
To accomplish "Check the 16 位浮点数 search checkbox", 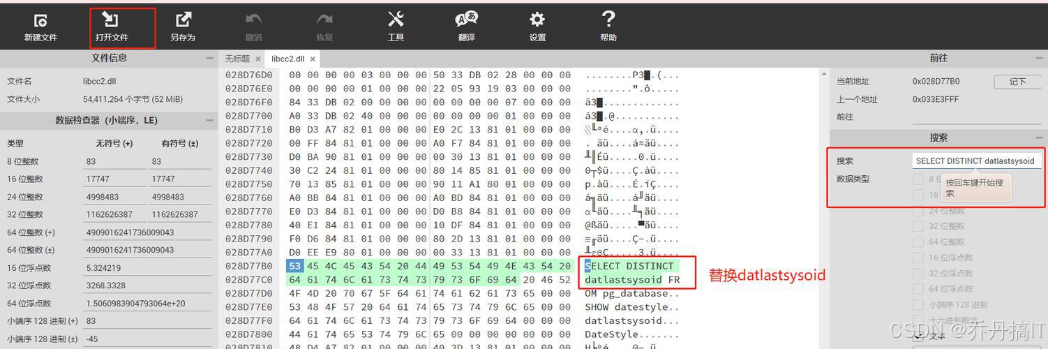I will tap(918, 258).
